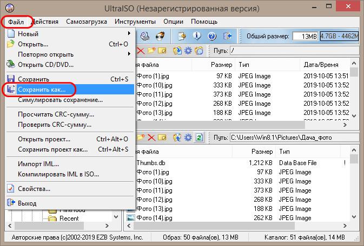Open the Действия menu
Viewport: 364px width, 246px height.
(44, 22)
